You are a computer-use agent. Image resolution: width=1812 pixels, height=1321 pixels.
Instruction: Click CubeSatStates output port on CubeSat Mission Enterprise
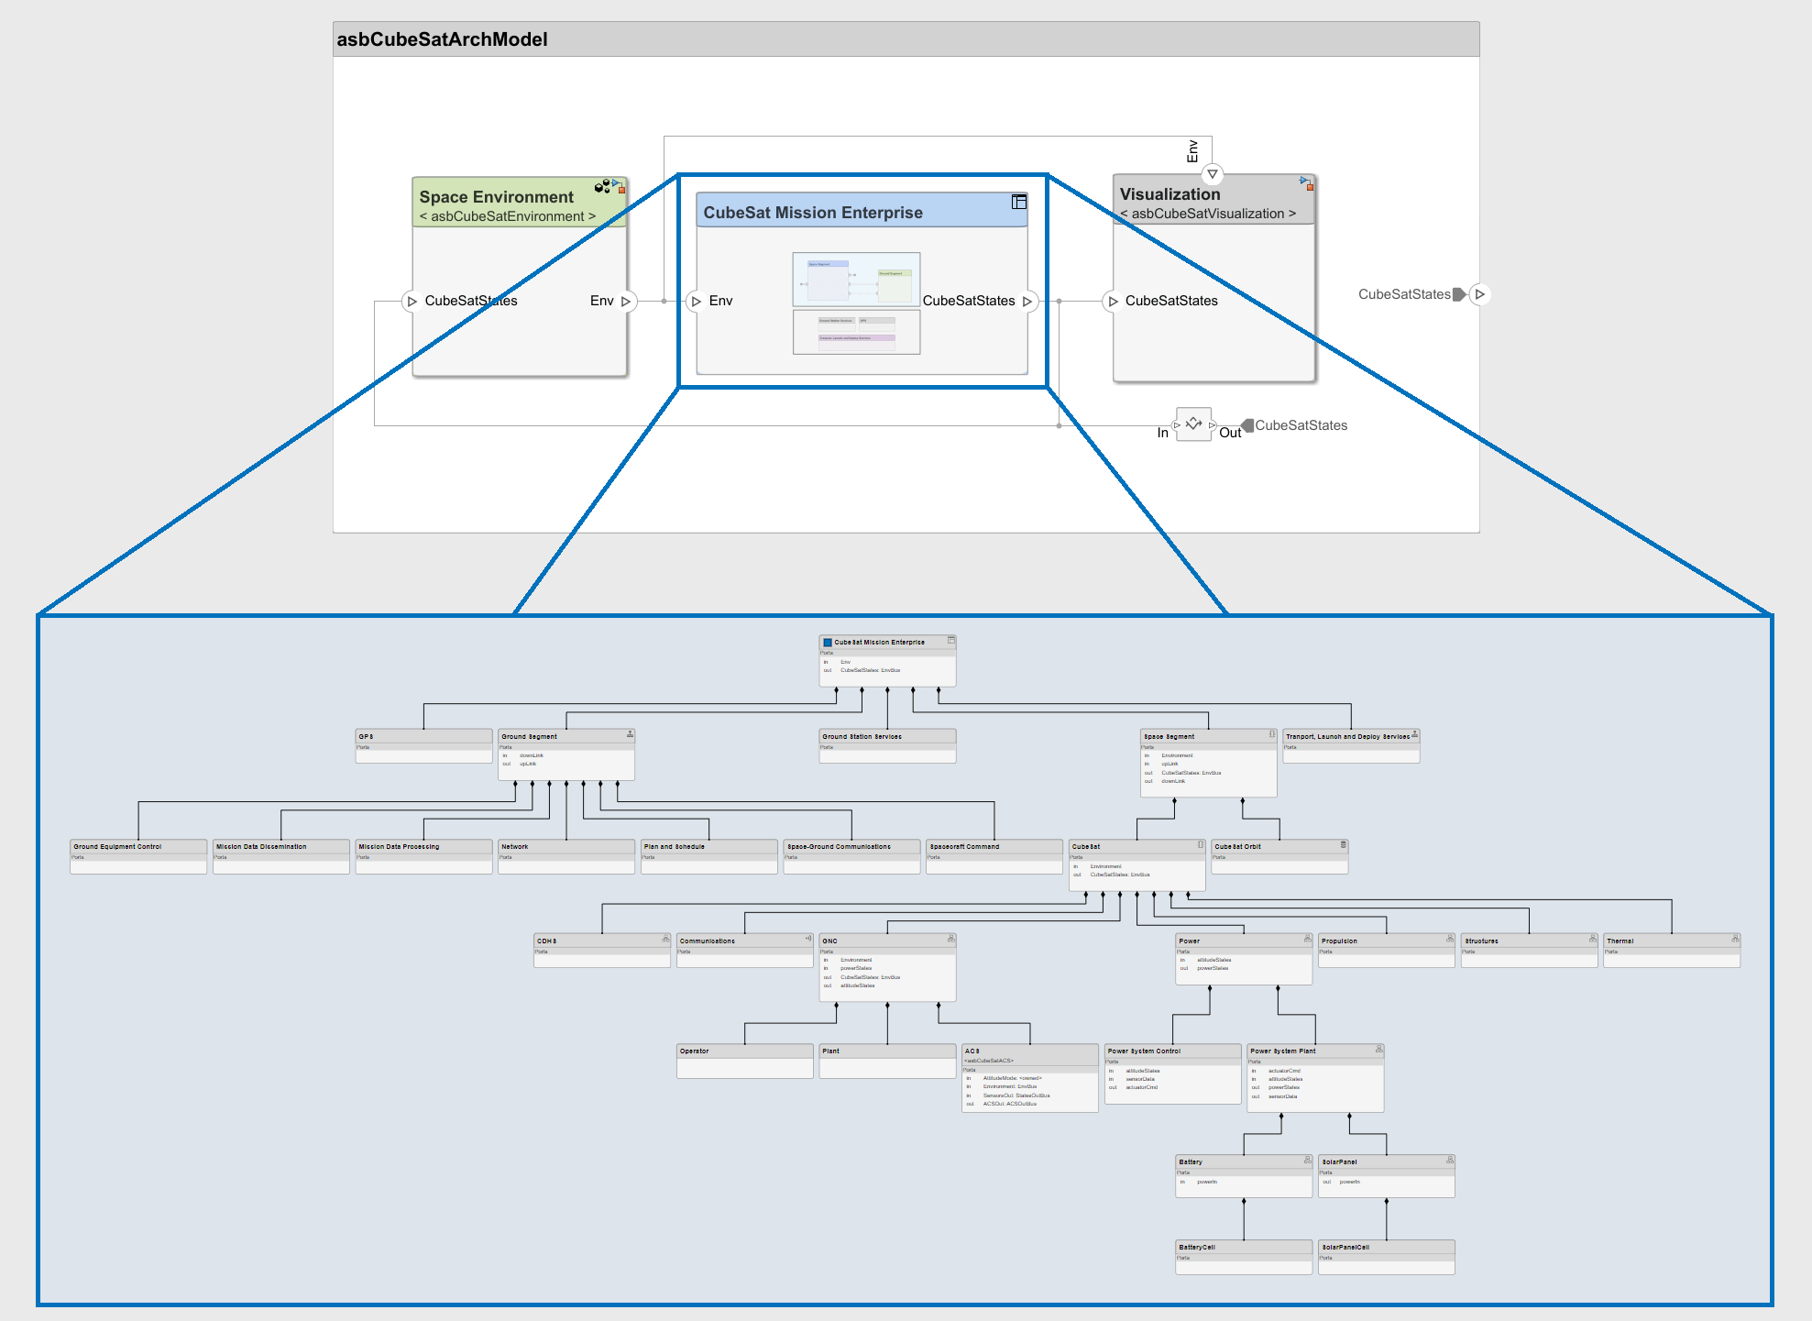pos(1027,301)
